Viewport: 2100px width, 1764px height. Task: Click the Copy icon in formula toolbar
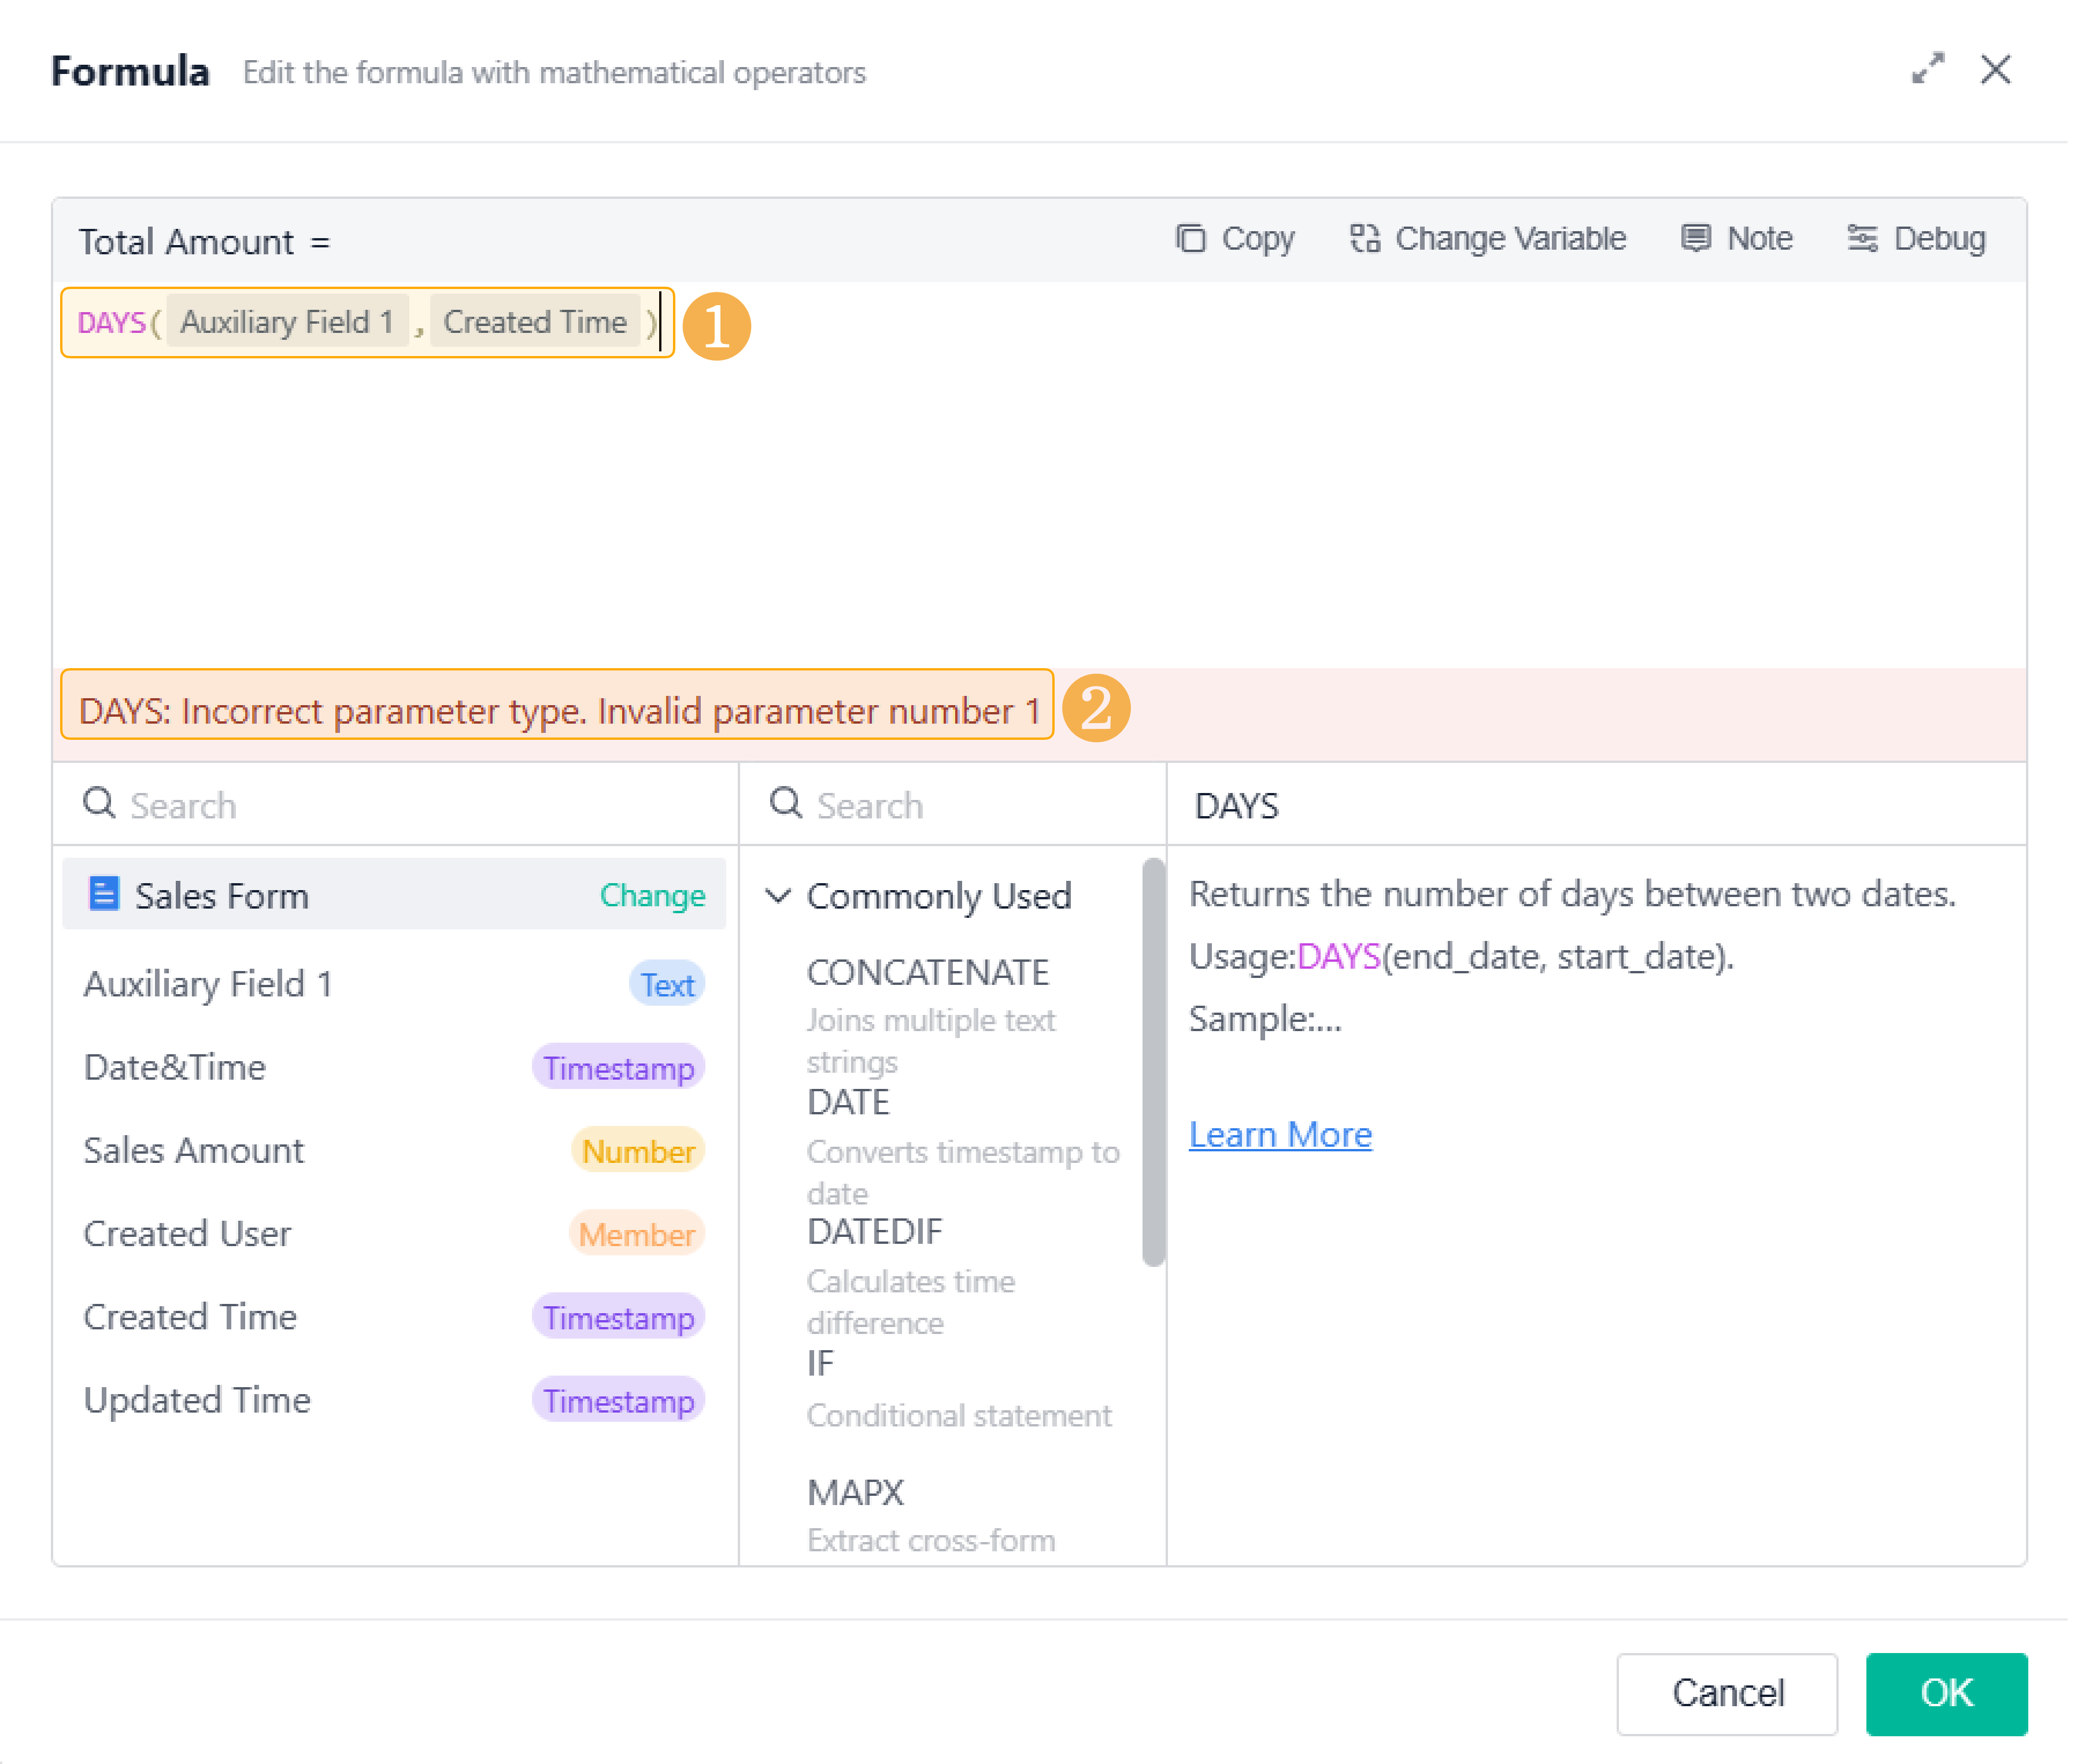tap(1189, 238)
